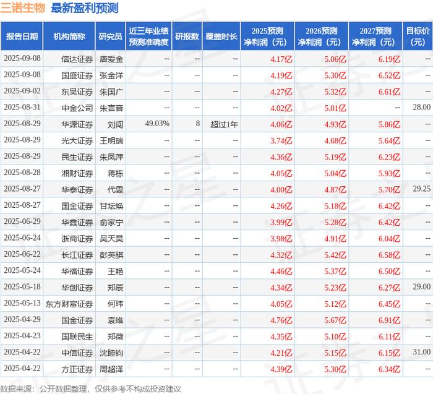The image size is (433, 394).
Task: Click 3.74亿 2025 profit forecast
Action: (x=281, y=140)
